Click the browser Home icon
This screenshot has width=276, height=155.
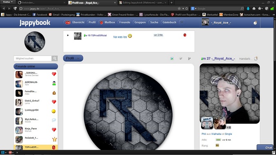[x=254, y=9]
